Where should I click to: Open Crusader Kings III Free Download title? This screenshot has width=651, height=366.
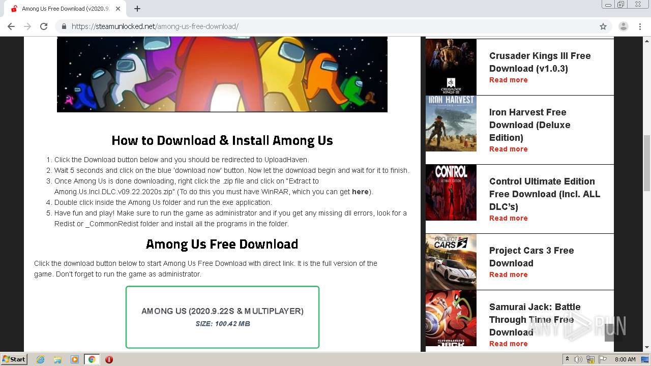[540, 62]
